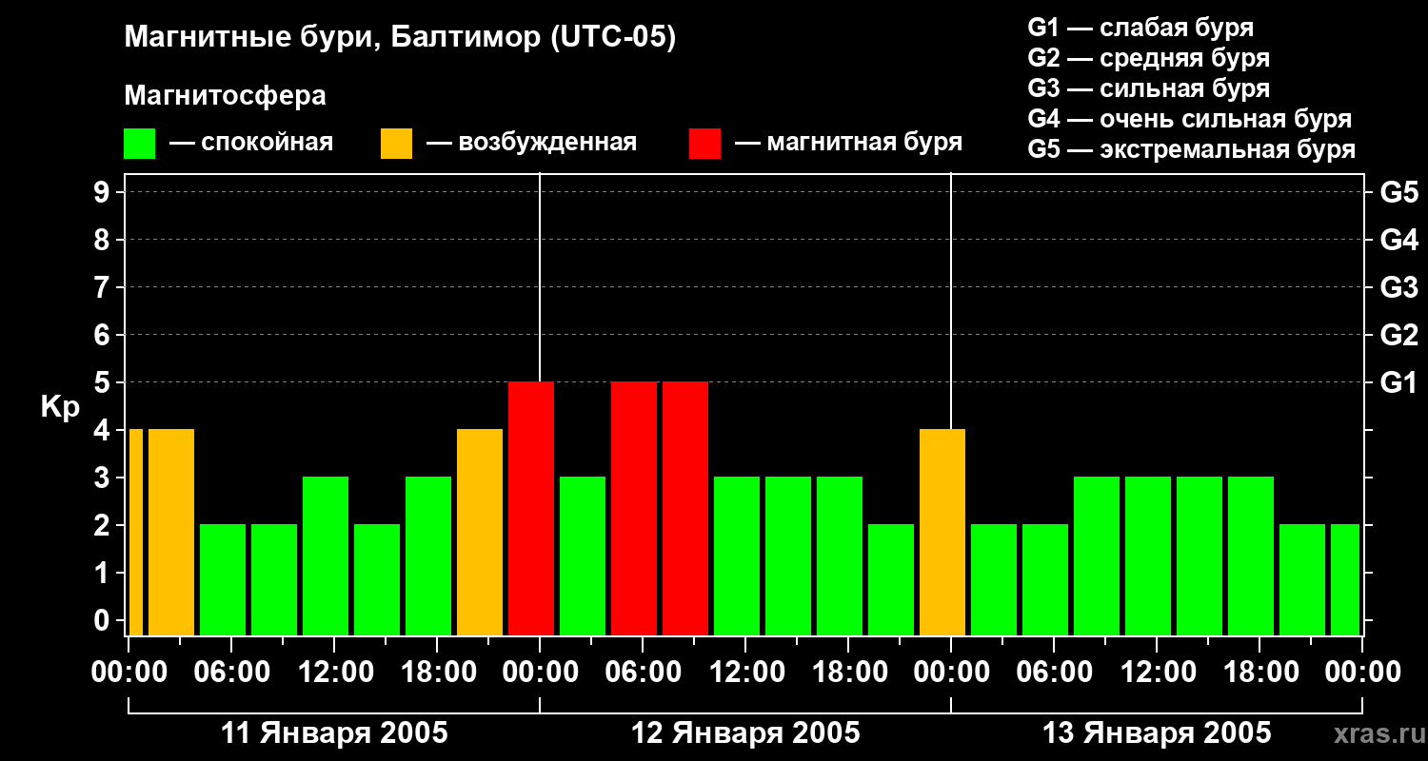1428x761 pixels.
Task: Click the narrow yellow bar at start of 11 January
Action: [x=135, y=532]
